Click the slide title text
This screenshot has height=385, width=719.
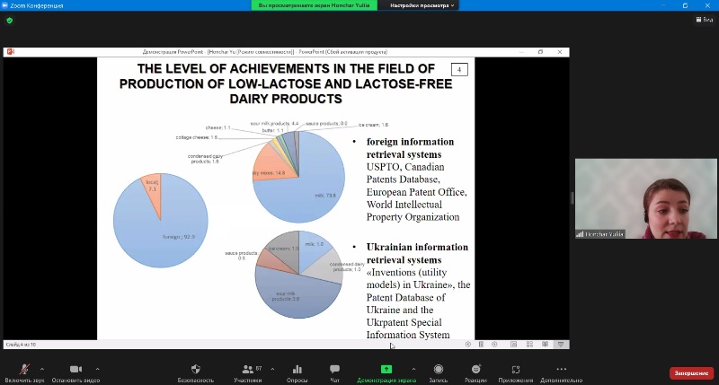[286, 83]
